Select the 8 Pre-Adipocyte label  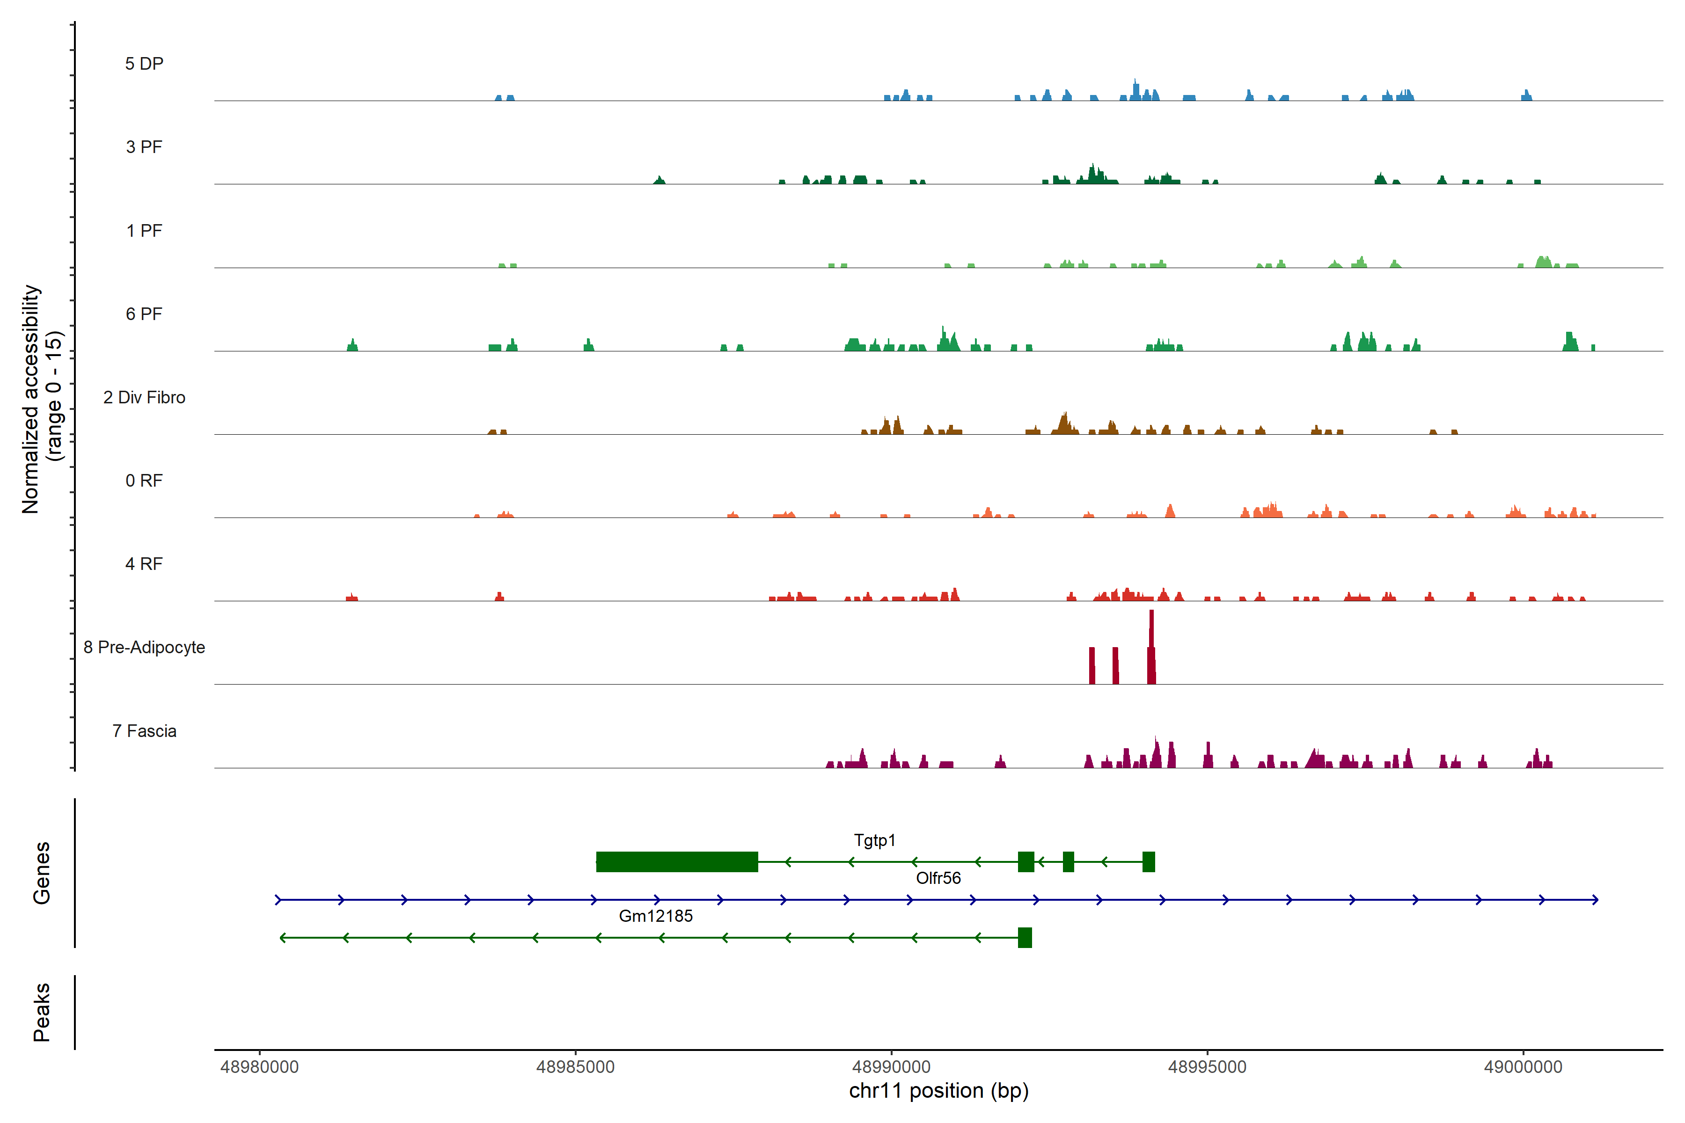(x=144, y=648)
